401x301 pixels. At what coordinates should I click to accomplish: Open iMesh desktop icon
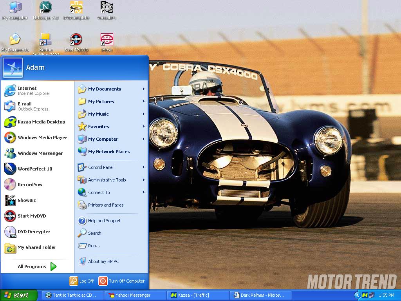click(107, 43)
